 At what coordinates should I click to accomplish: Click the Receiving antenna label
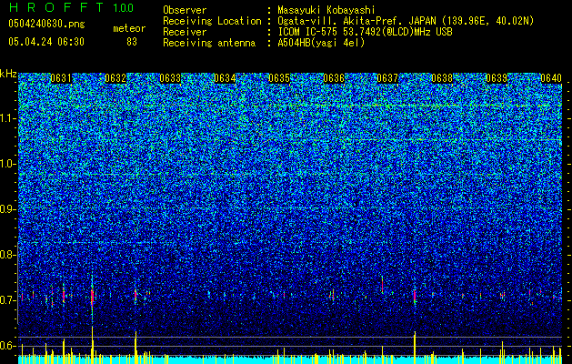[209, 43]
